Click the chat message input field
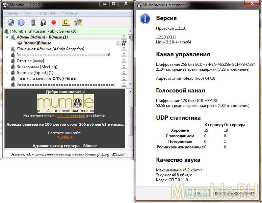 (x=68, y=154)
